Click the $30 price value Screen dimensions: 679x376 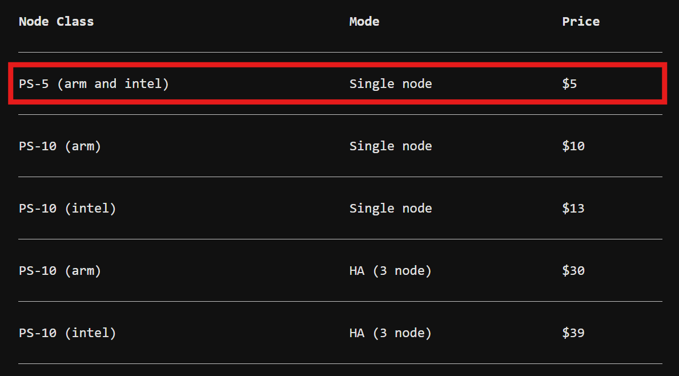coord(573,271)
